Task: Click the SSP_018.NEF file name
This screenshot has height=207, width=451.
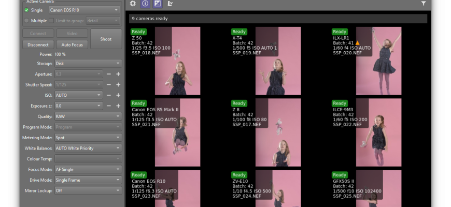Action: (146, 53)
